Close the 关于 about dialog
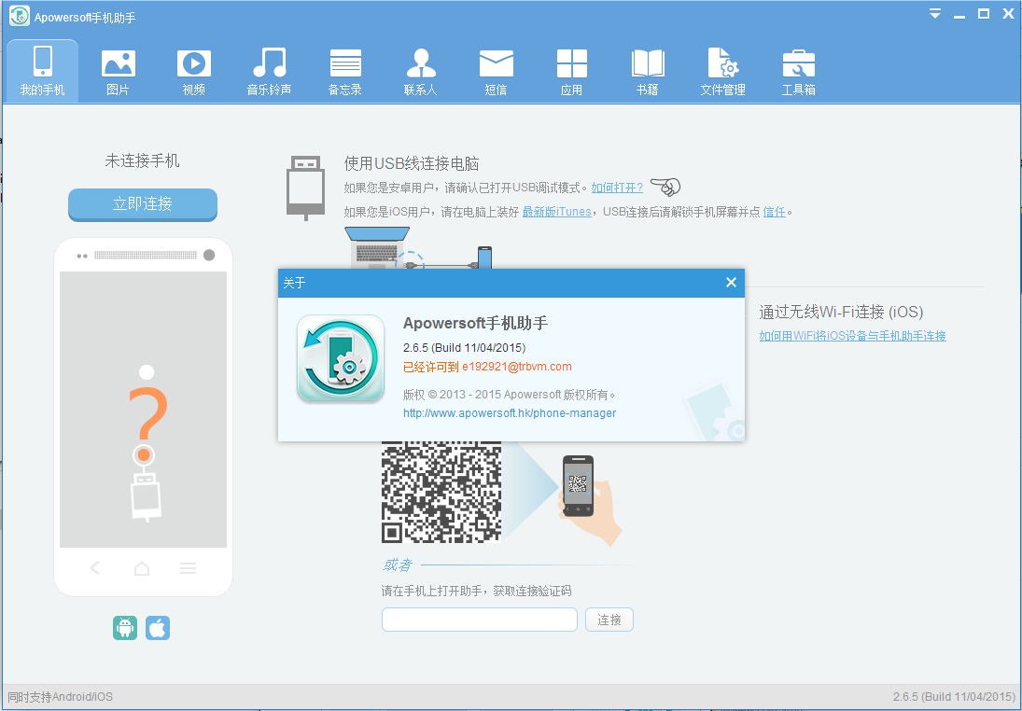The width and height of the screenshot is (1022, 711). point(731,283)
